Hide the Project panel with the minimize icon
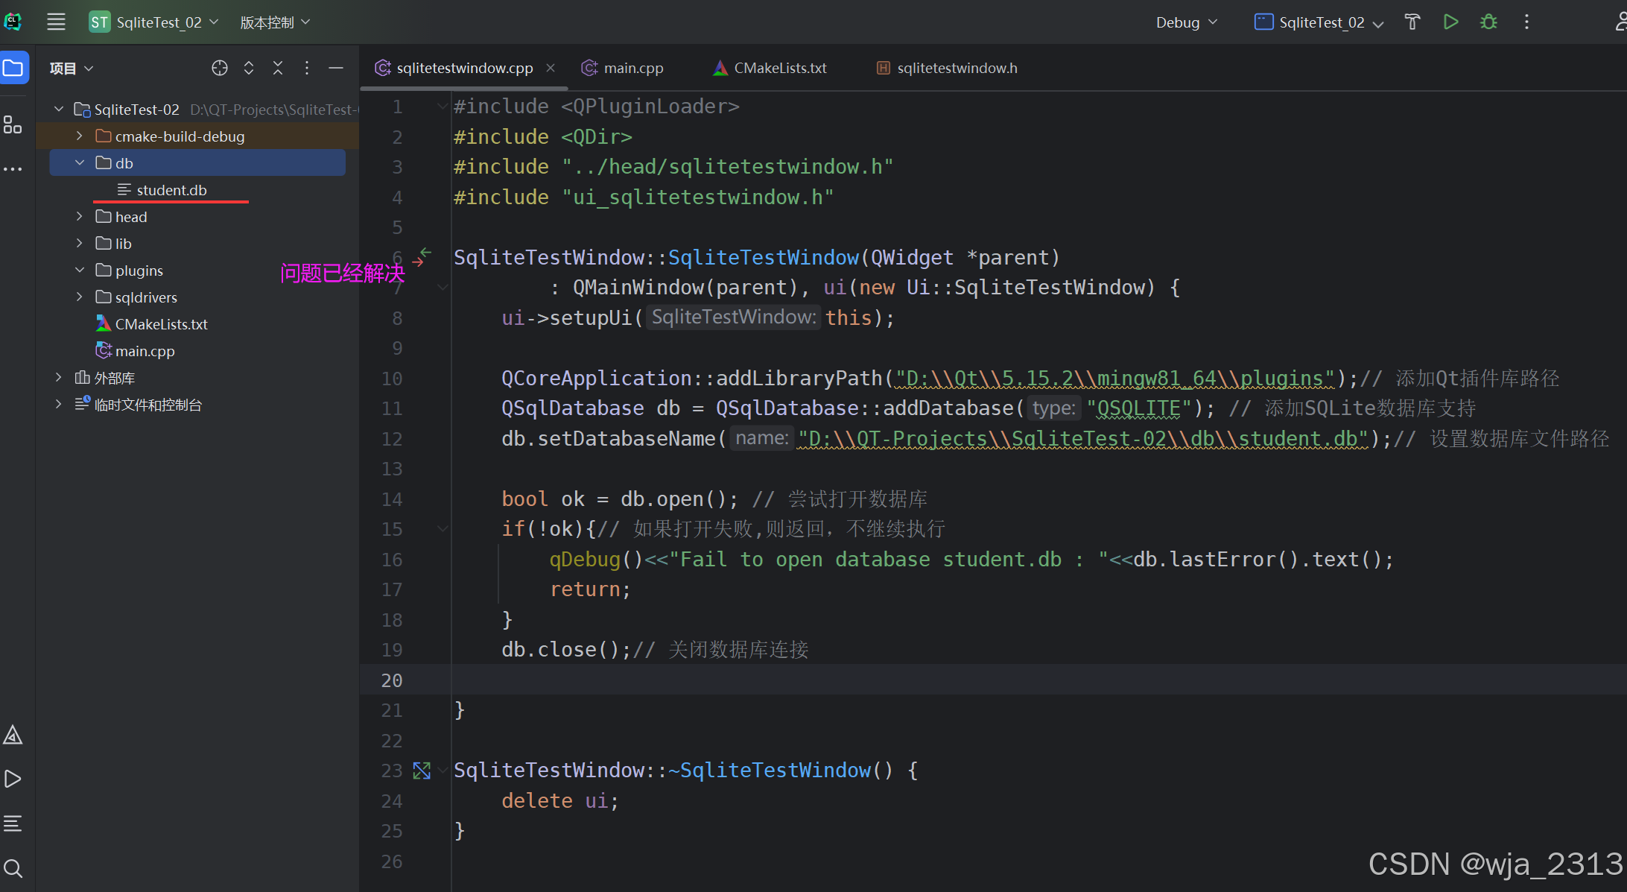 (336, 68)
